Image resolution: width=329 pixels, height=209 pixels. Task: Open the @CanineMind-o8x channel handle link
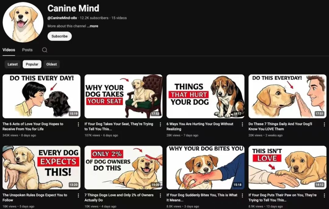click(62, 18)
